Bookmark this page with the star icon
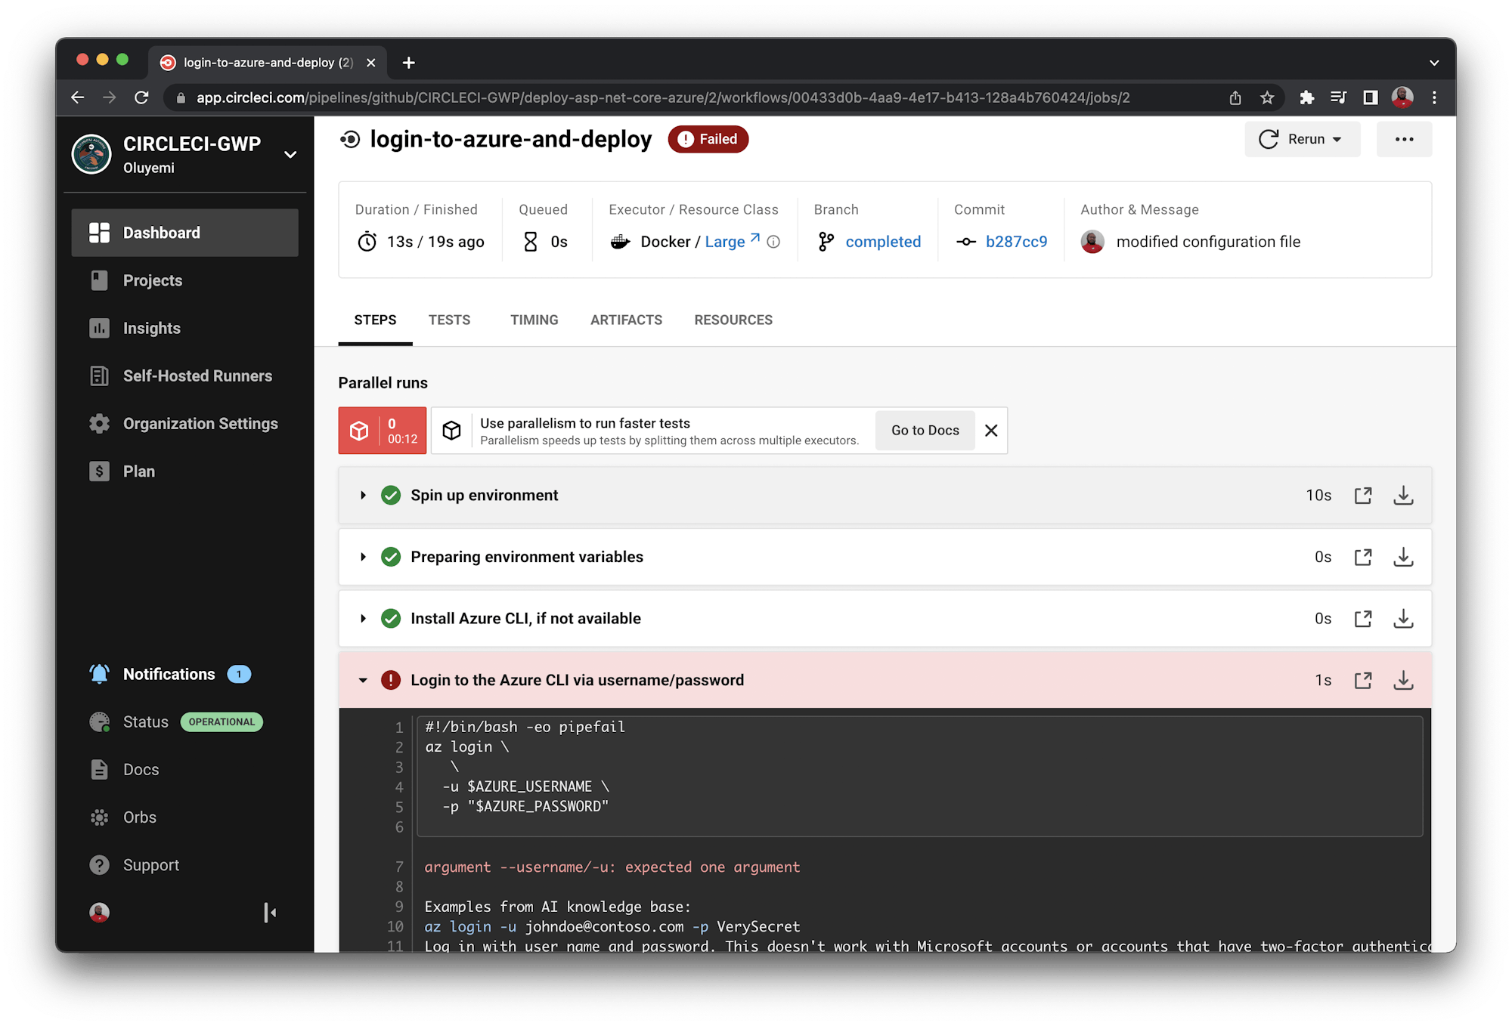 pyautogui.click(x=1267, y=97)
